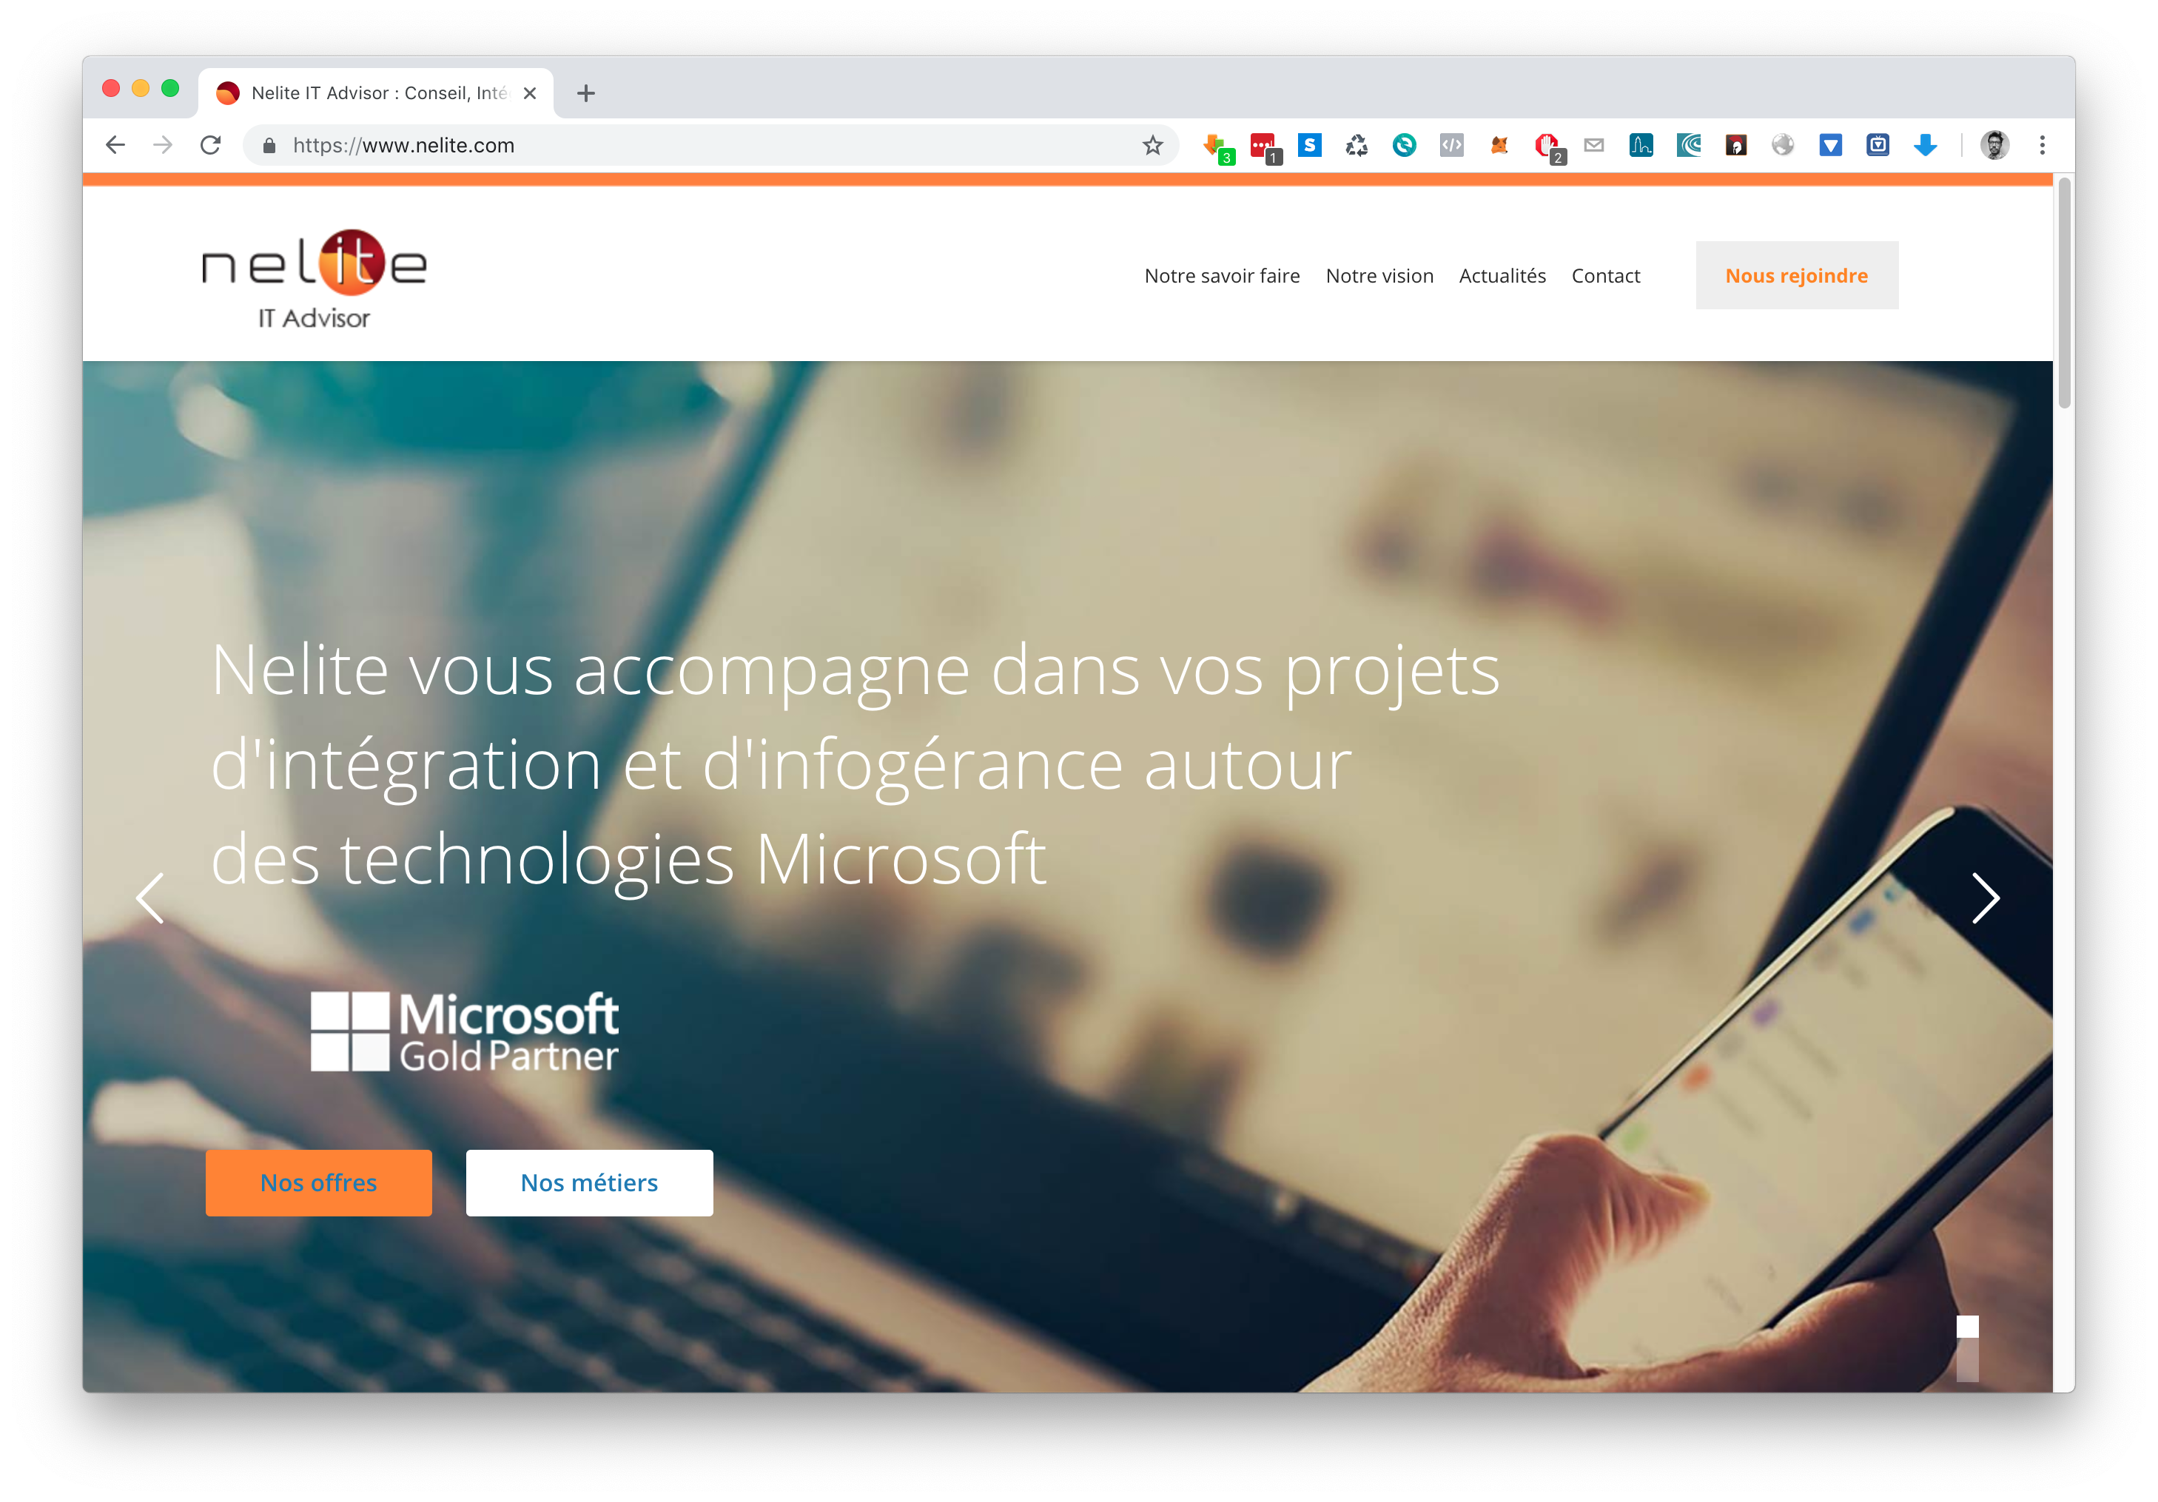This screenshot has width=2158, height=1502.
Task: Open the AdBlock stop-hand extension
Action: (x=1547, y=146)
